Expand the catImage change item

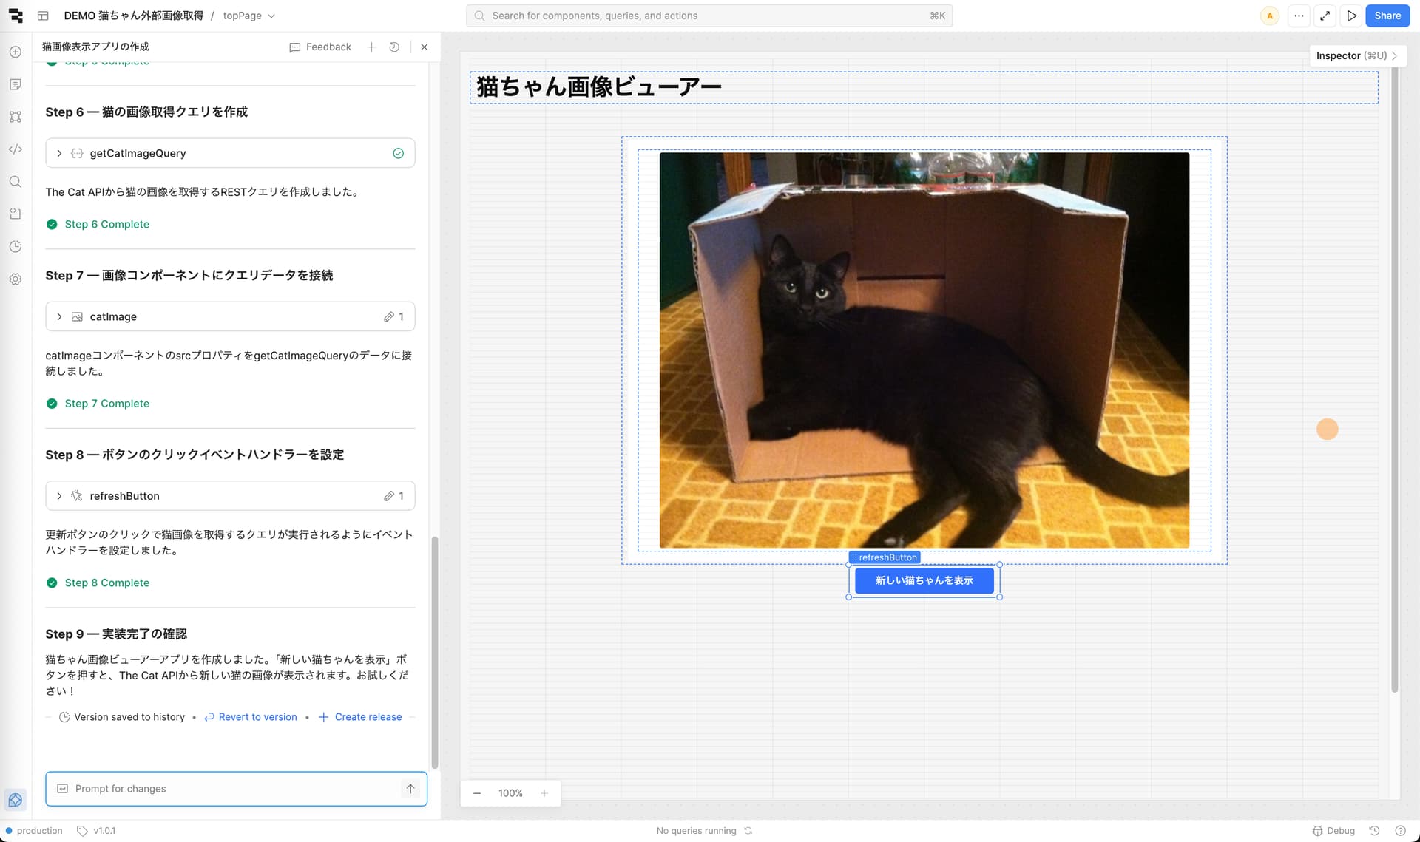coord(60,316)
